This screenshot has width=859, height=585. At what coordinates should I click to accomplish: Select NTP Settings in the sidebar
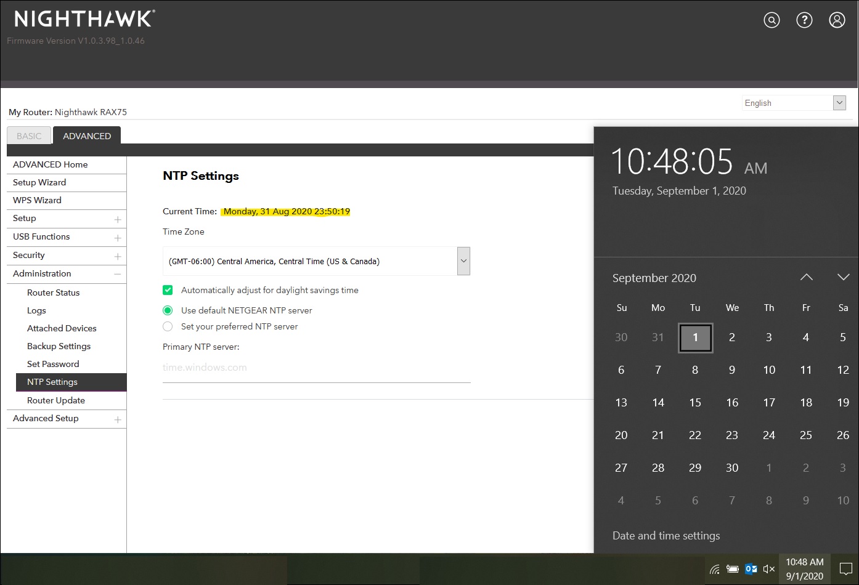71,382
